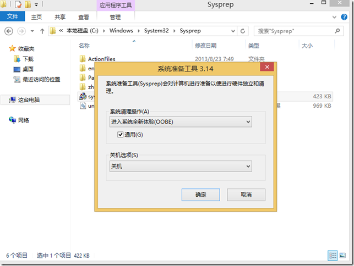
Task: Open 桌面 in the navigation pane
Action: pyautogui.click(x=28, y=69)
